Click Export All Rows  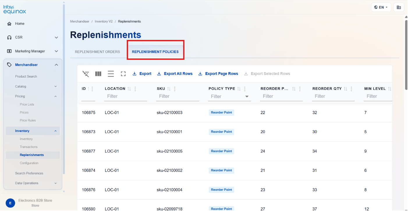(x=175, y=74)
